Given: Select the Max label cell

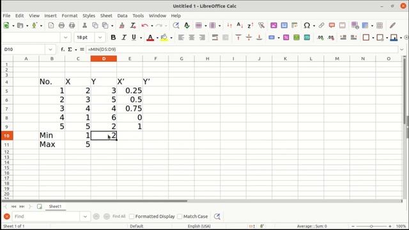Looking at the screenshot, I should coord(52,144).
